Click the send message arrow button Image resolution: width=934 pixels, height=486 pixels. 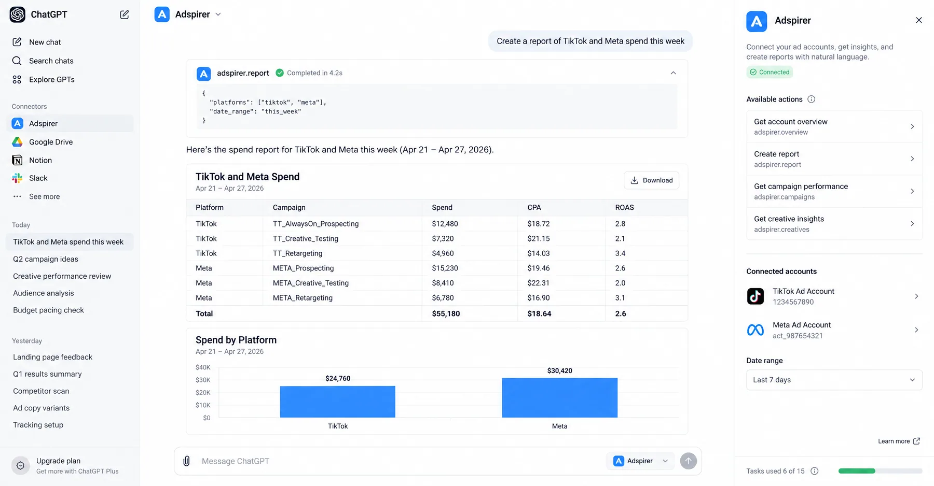pyautogui.click(x=689, y=461)
